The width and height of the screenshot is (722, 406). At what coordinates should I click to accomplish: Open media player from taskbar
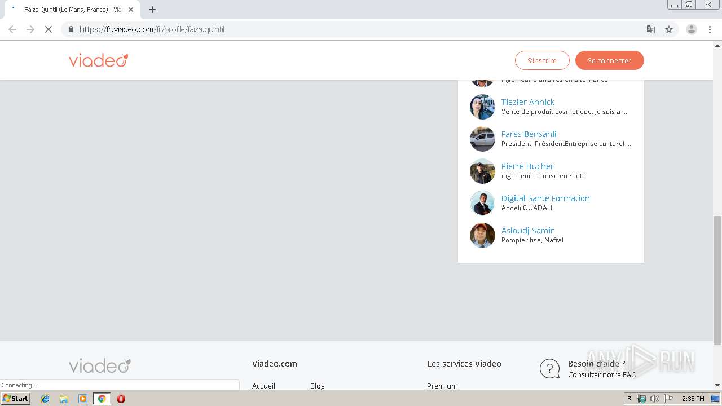pos(83,399)
